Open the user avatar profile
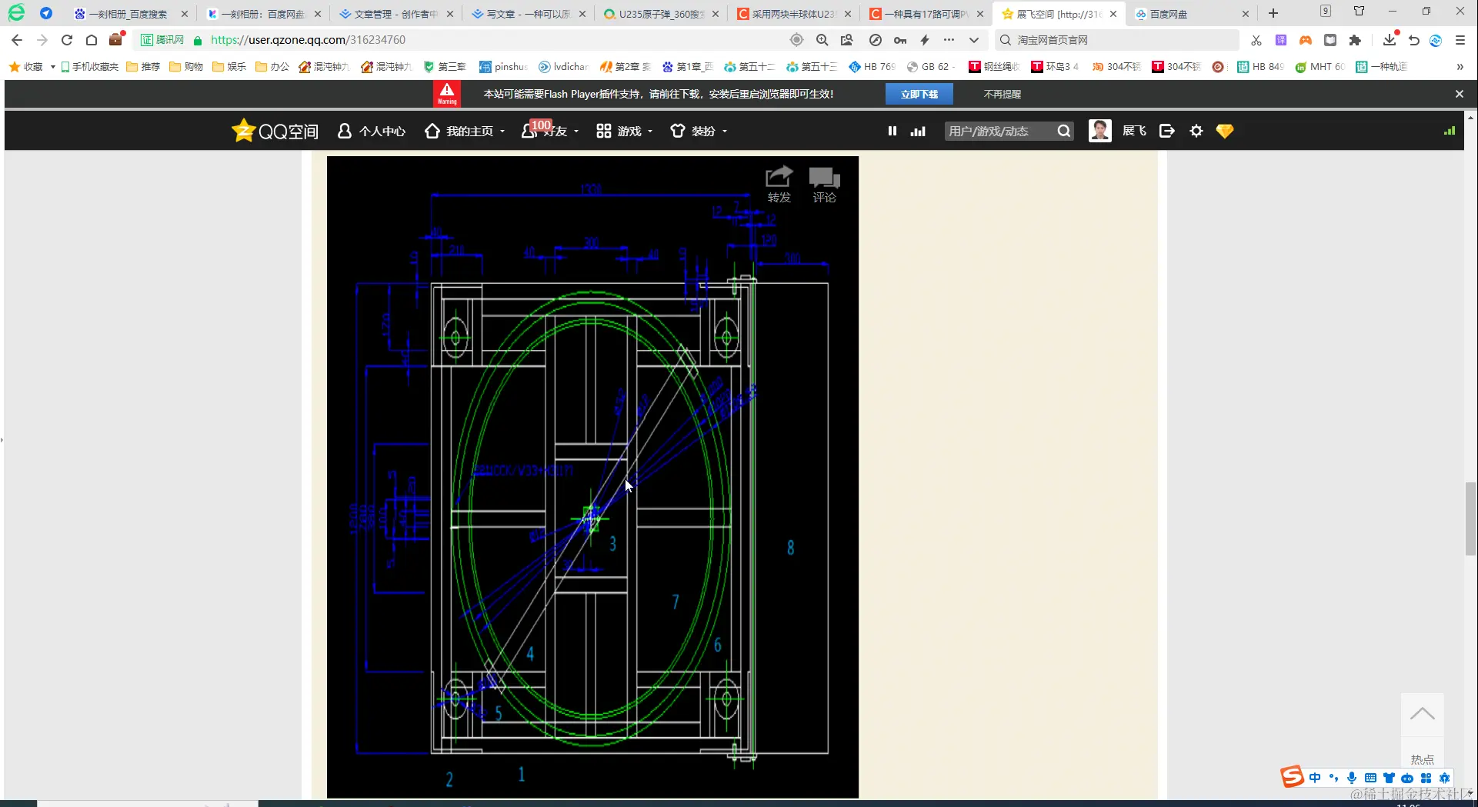Viewport: 1478px width, 807px height. click(1100, 131)
